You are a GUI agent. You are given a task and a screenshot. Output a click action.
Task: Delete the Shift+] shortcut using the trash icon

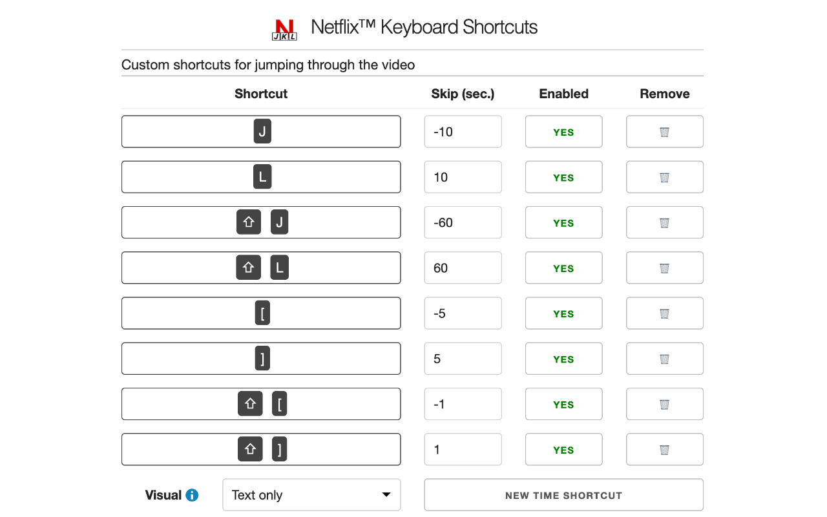[664, 448]
